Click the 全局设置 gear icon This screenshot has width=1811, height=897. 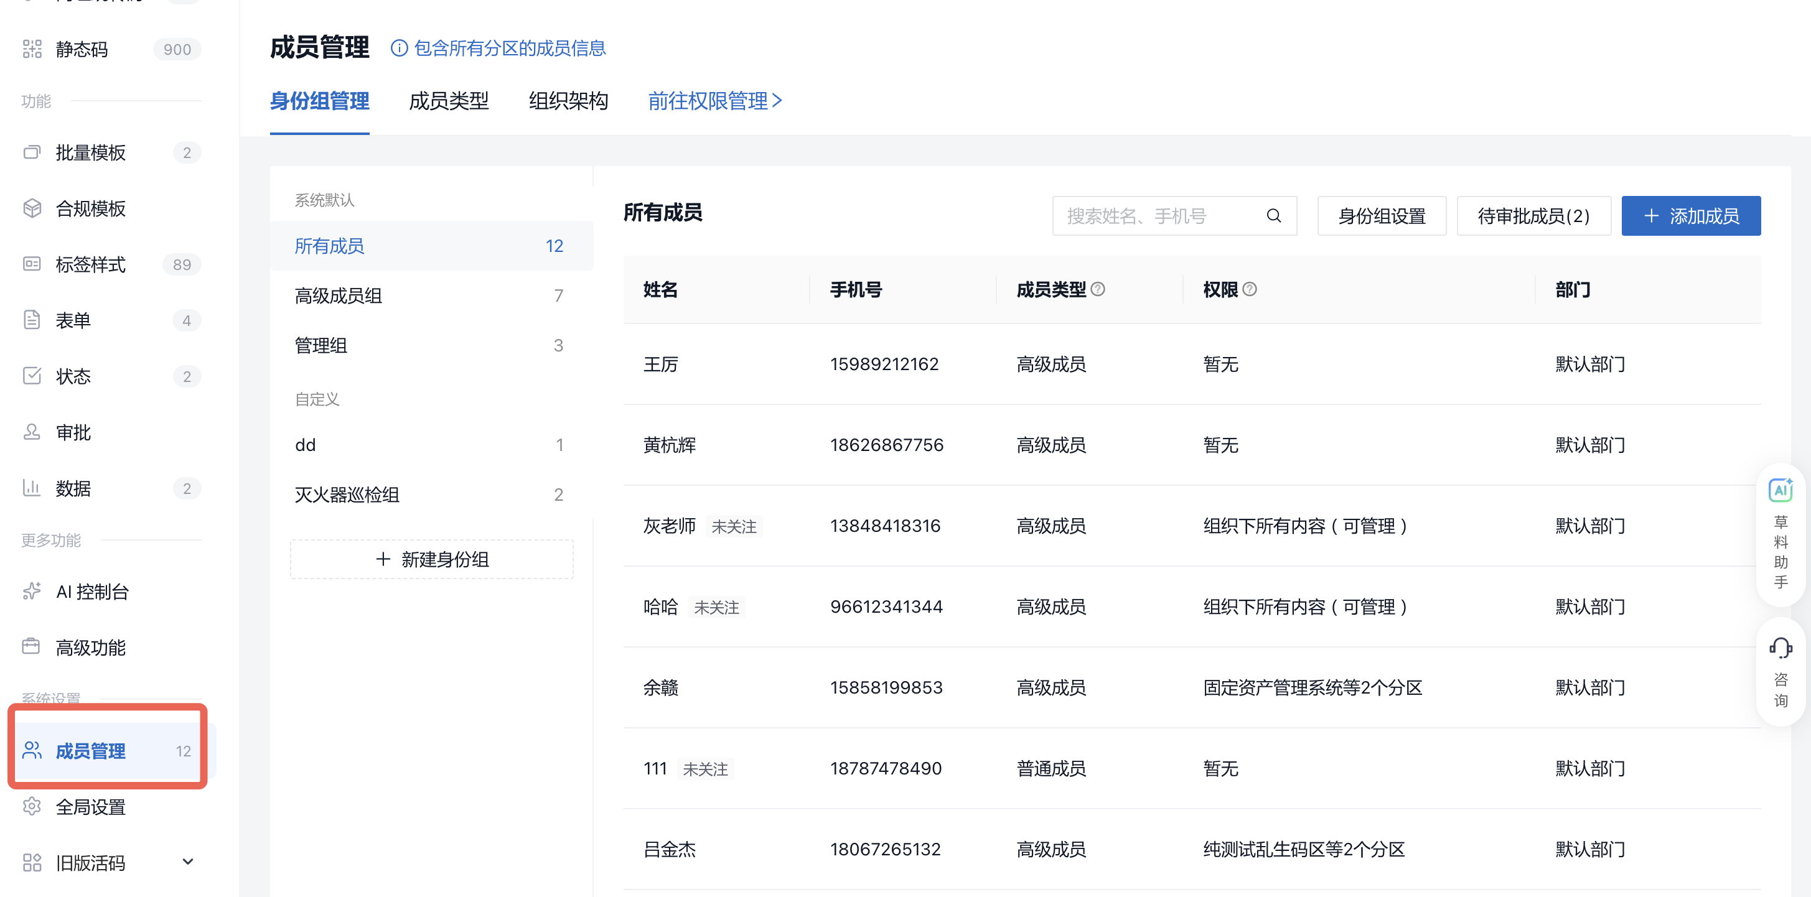(x=32, y=806)
